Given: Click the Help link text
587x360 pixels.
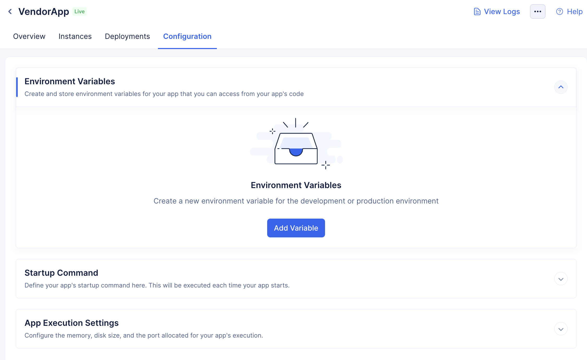Looking at the screenshot, I should (x=575, y=12).
